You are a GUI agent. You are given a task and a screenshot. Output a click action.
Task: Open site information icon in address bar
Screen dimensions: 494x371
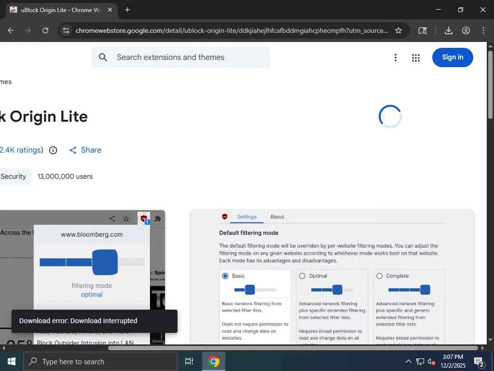point(66,30)
